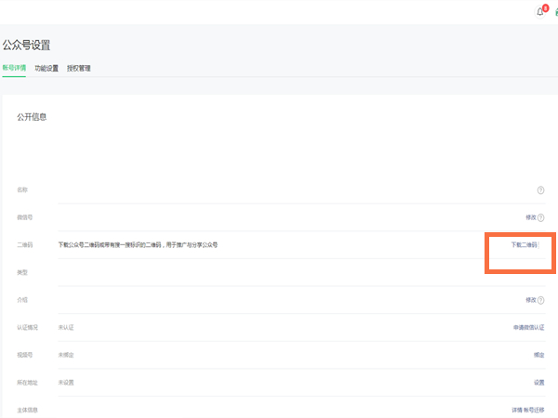The width and height of the screenshot is (558, 418).
Task: Click 下载二维码 link
Action: (x=524, y=244)
